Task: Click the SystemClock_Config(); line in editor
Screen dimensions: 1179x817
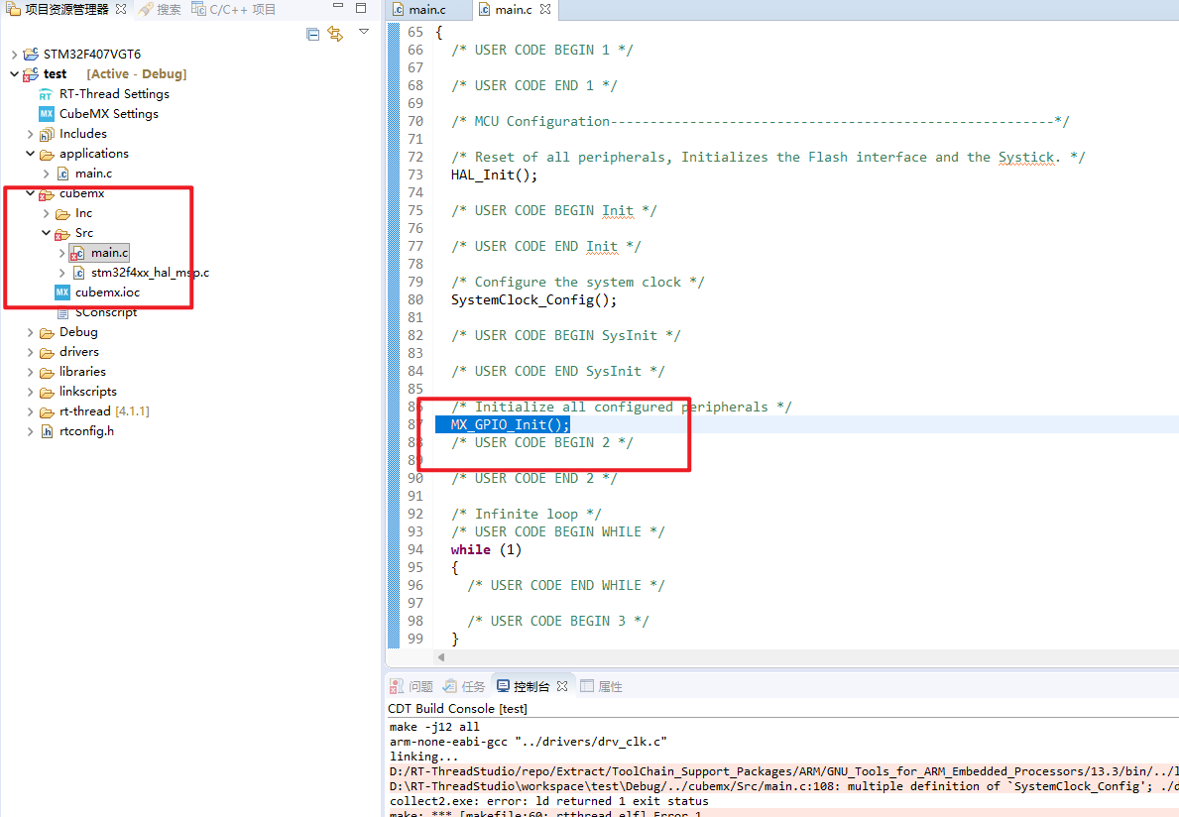Action: 533,299
